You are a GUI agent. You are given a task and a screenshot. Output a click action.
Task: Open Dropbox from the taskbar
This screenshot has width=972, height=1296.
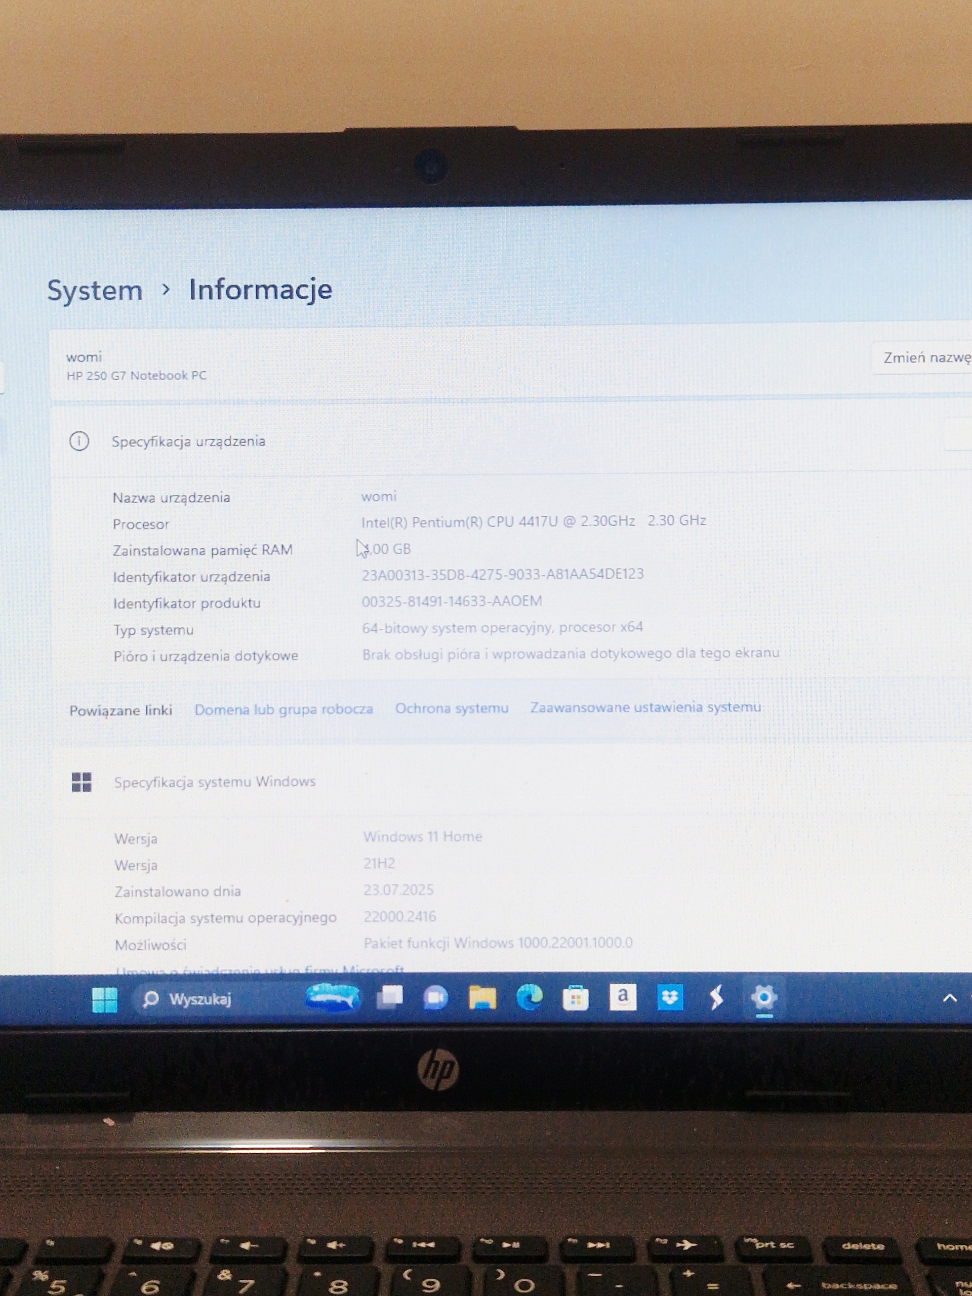click(670, 997)
